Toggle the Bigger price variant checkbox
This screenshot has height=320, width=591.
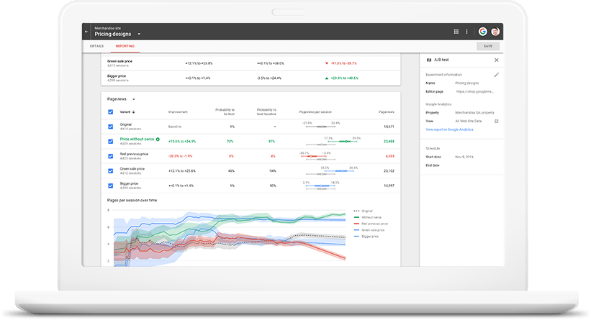[110, 186]
